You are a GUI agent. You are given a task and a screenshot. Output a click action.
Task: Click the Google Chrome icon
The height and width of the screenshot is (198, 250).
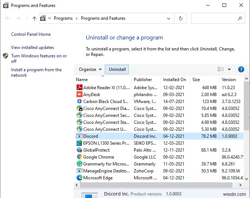(80, 157)
